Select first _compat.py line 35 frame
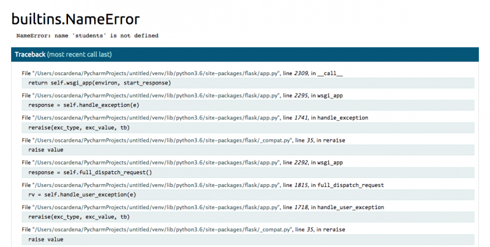490x247 pixels. point(183,141)
